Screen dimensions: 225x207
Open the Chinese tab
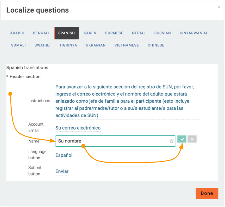coord(156,45)
